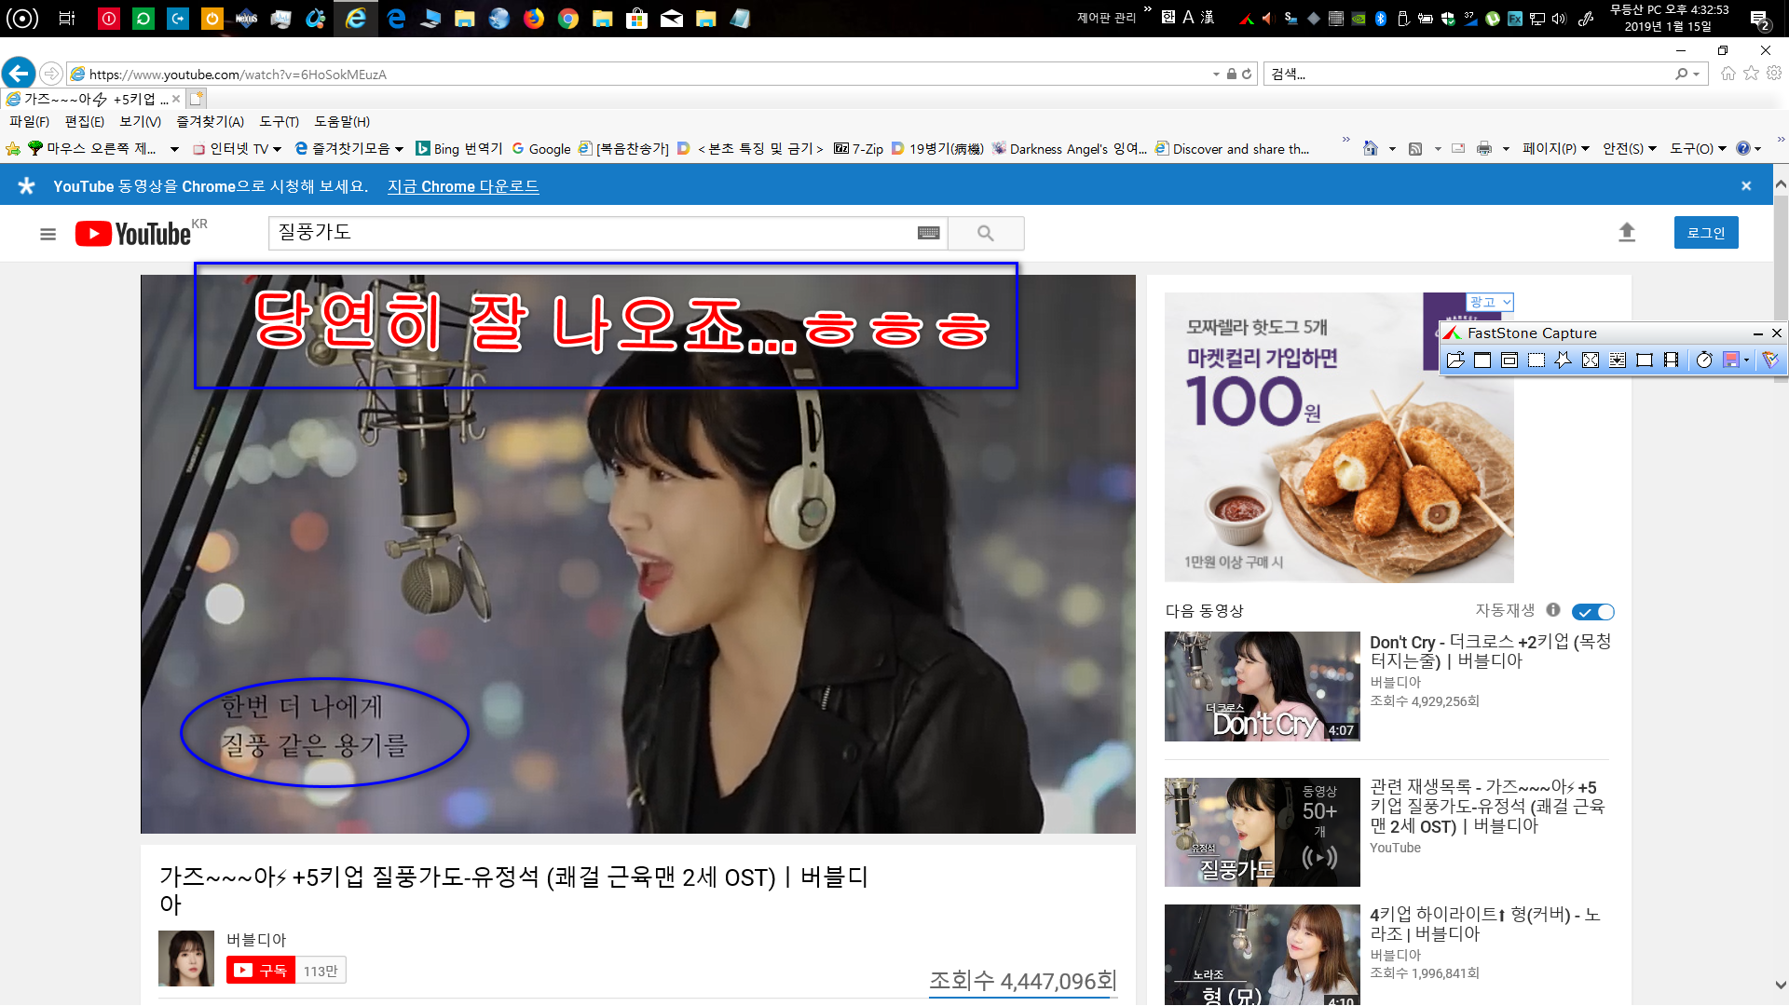Select FastStone capture active window tool
Image resolution: width=1789 pixels, height=1006 pixels.
[1482, 360]
